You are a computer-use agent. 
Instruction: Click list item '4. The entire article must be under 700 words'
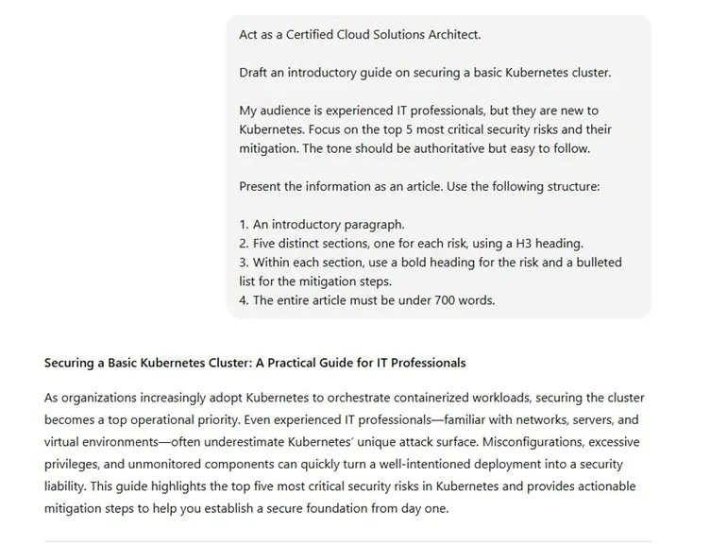(367, 300)
